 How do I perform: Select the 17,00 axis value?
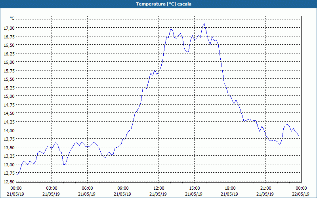pyautogui.click(x=9, y=28)
